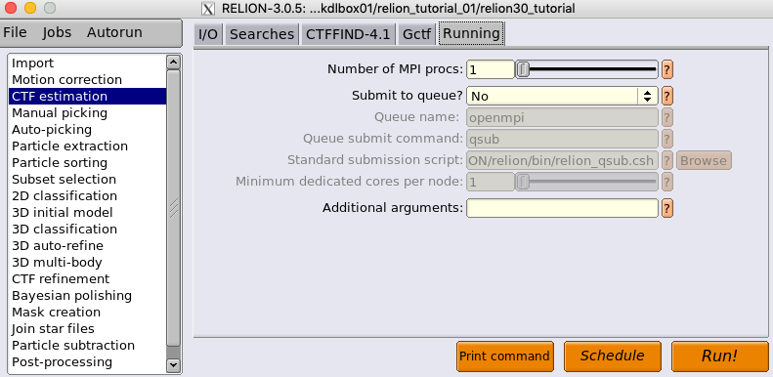This screenshot has width=773, height=377.
Task: Open the File menu
Action: tap(15, 32)
